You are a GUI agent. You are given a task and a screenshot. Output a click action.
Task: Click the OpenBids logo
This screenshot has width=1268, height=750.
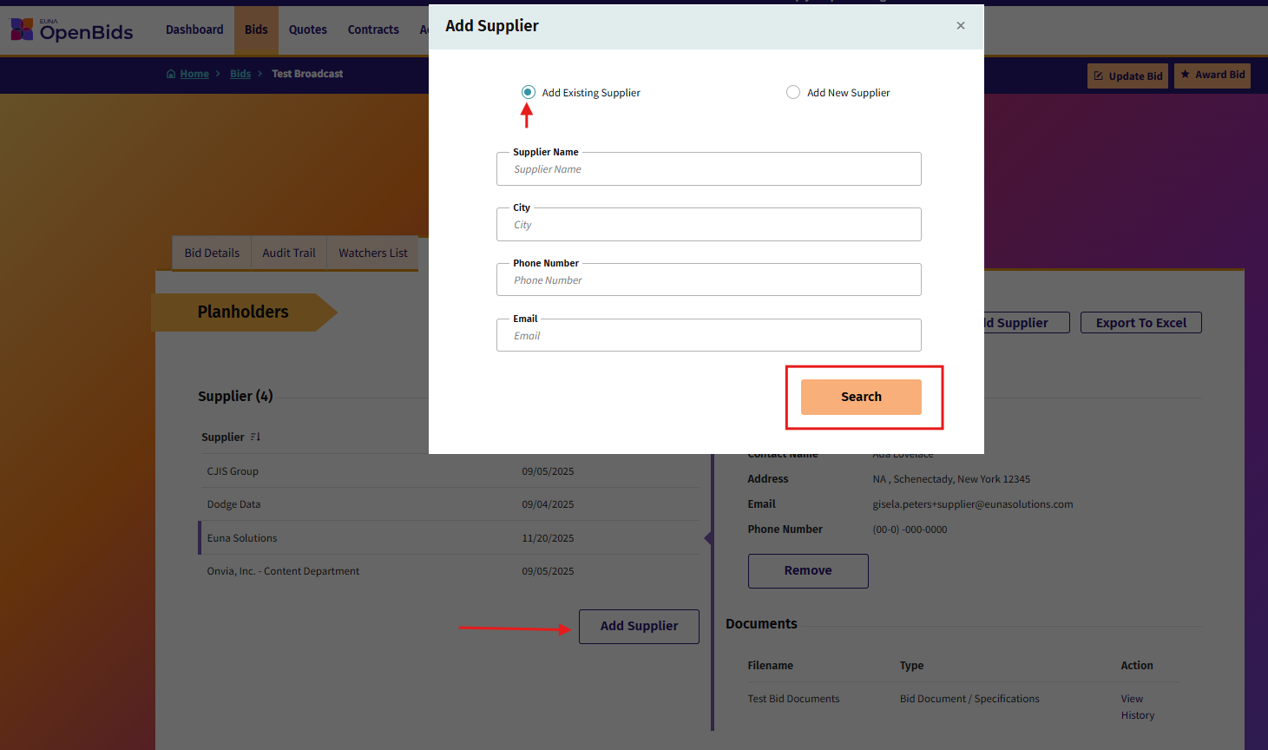click(x=71, y=30)
